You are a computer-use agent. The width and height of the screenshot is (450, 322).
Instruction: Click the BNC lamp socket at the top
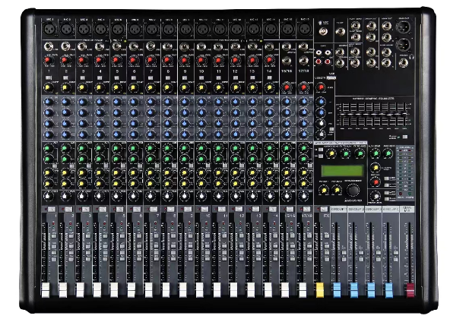point(324,31)
